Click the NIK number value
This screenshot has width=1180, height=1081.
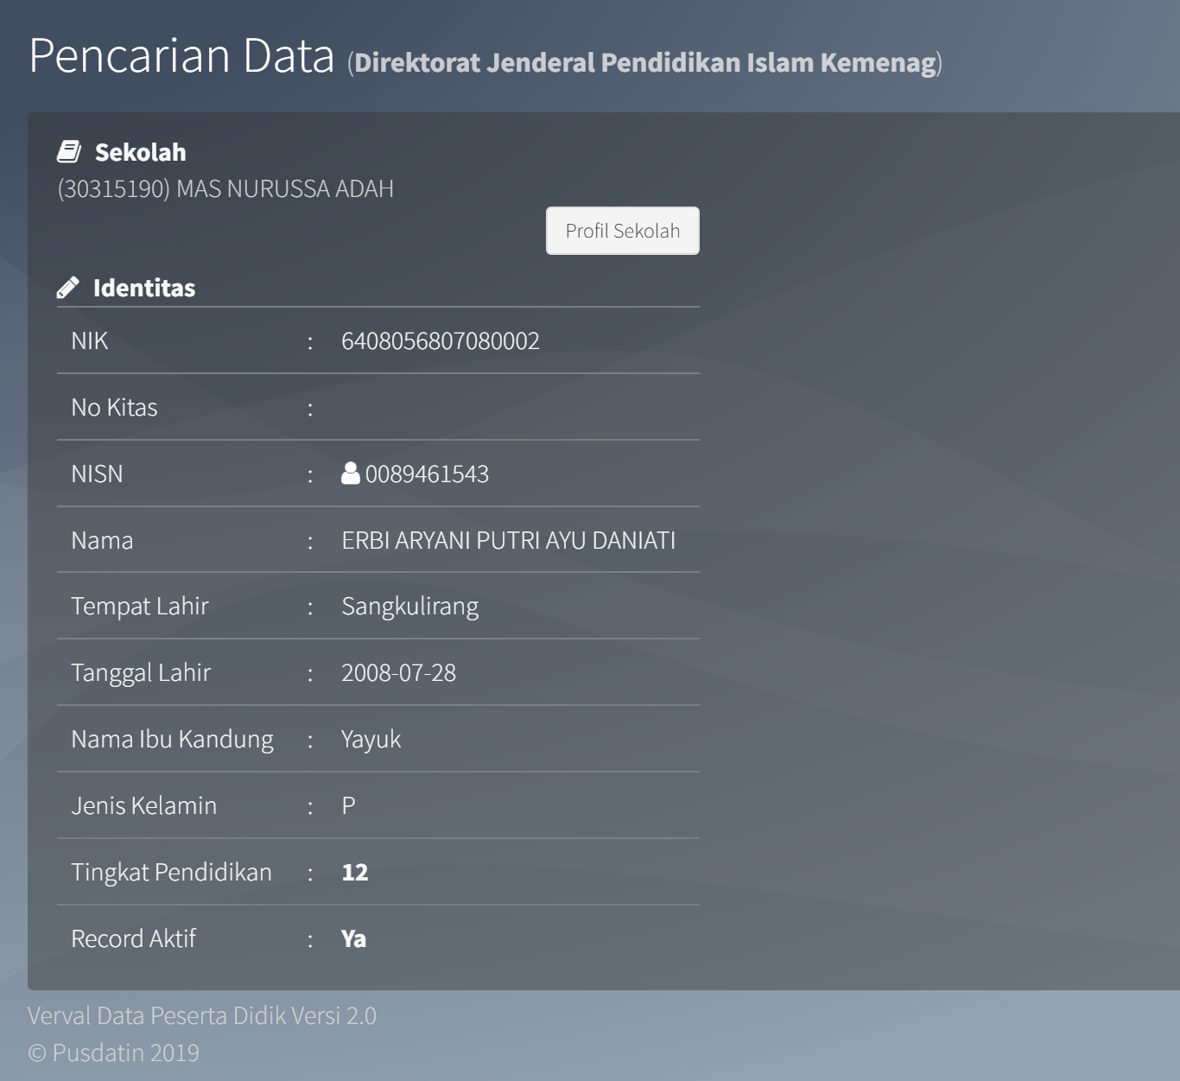(x=440, y=341)
